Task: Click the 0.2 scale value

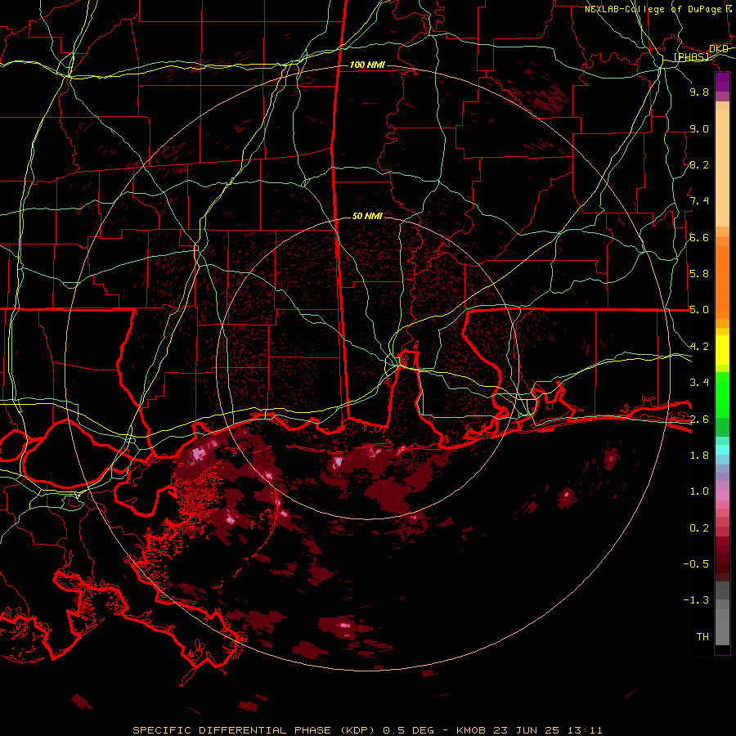Action: click(699, 528)
